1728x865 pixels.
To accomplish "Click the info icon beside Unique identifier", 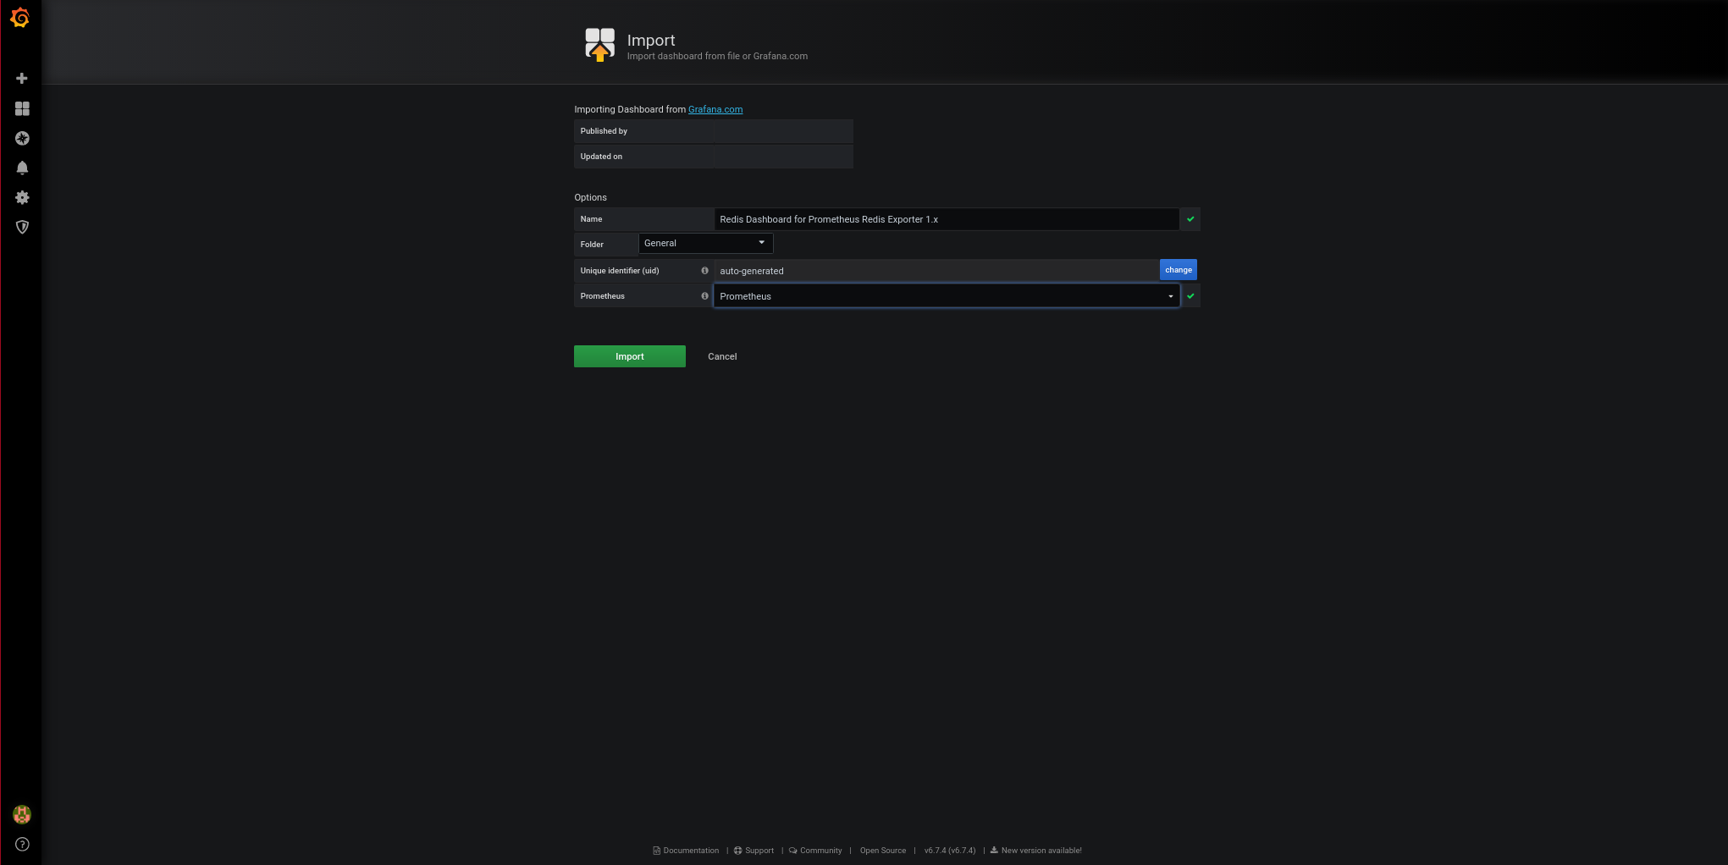I will [704, 271].
